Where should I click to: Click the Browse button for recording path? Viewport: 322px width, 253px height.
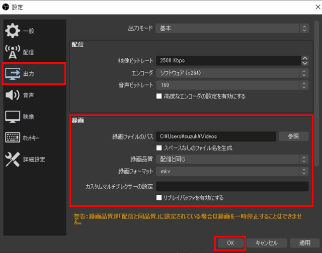click(294, 136)
